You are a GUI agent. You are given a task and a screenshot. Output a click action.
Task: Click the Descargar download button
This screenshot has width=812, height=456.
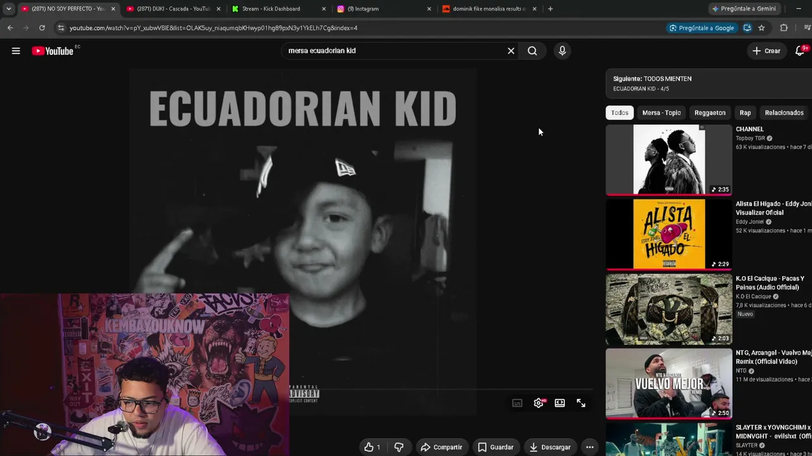(550, 447)
